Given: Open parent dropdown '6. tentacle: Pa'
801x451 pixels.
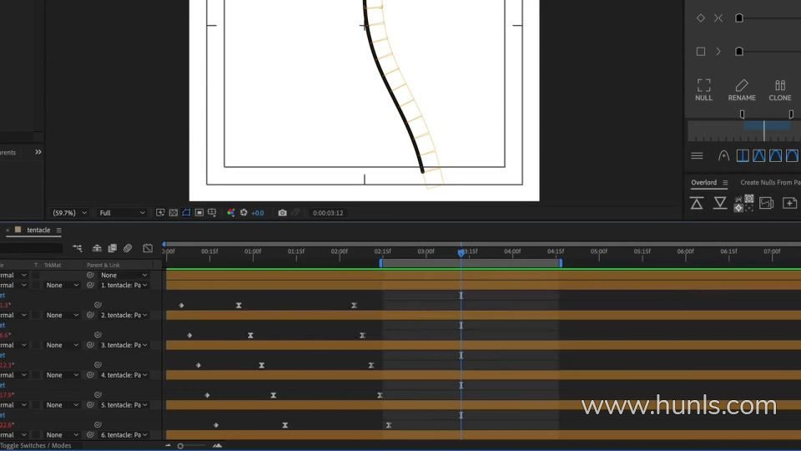Looking at the screenshot, I should click(123, 434).
